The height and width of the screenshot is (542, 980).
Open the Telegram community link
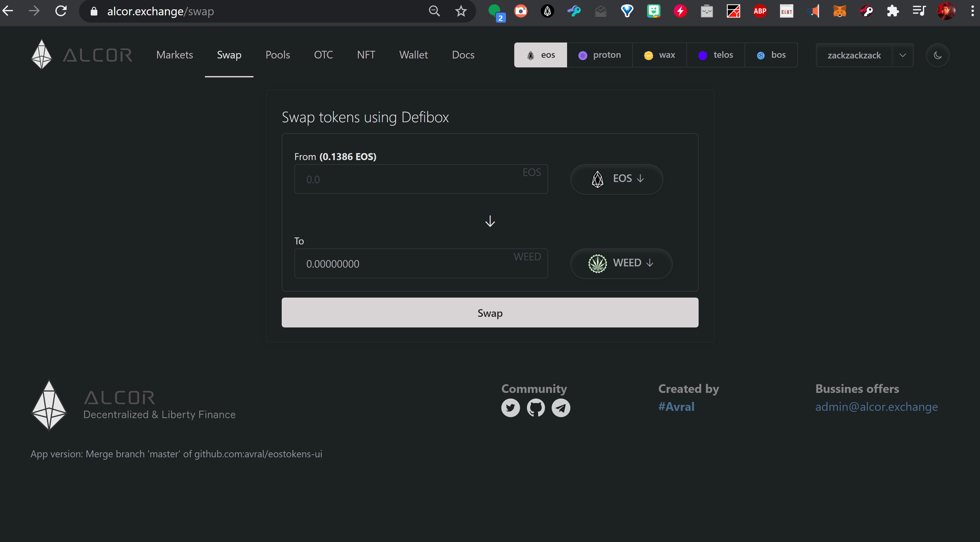pyautogui.click(x=561, y=408)
